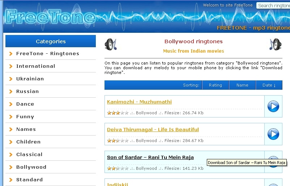This screenshot has width=290, height=186.
Task: Open the Bollywood category in sidebar
Action: point(31,167)
